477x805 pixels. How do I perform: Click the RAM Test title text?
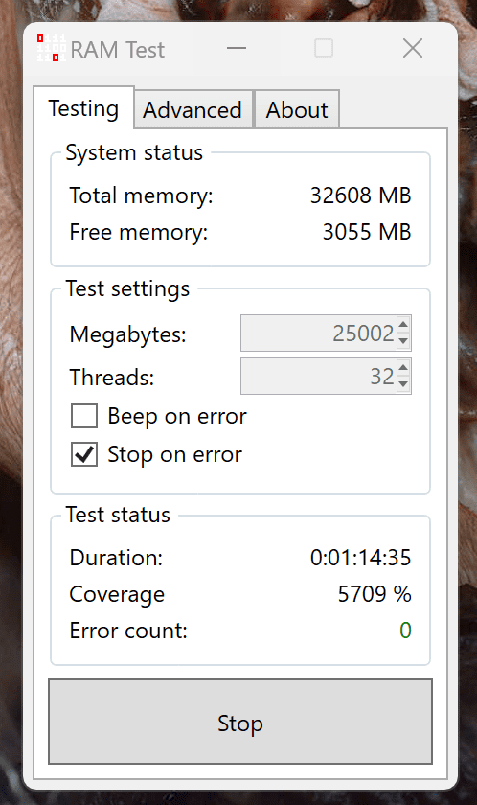pyautogui.click(x=118, y=50)
